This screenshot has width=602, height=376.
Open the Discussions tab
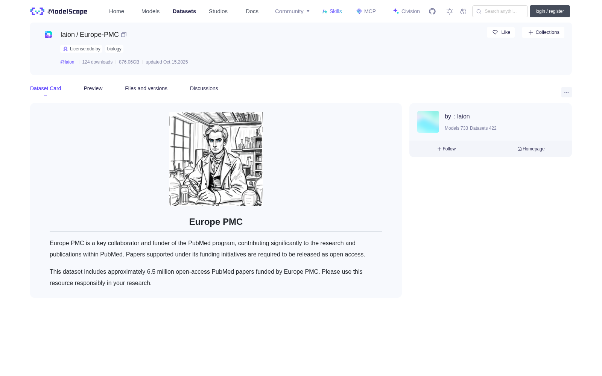[204, 88]
